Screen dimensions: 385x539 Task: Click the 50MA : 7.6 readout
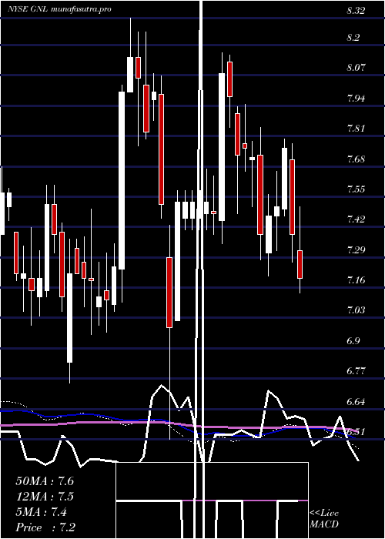click(45, 481)
